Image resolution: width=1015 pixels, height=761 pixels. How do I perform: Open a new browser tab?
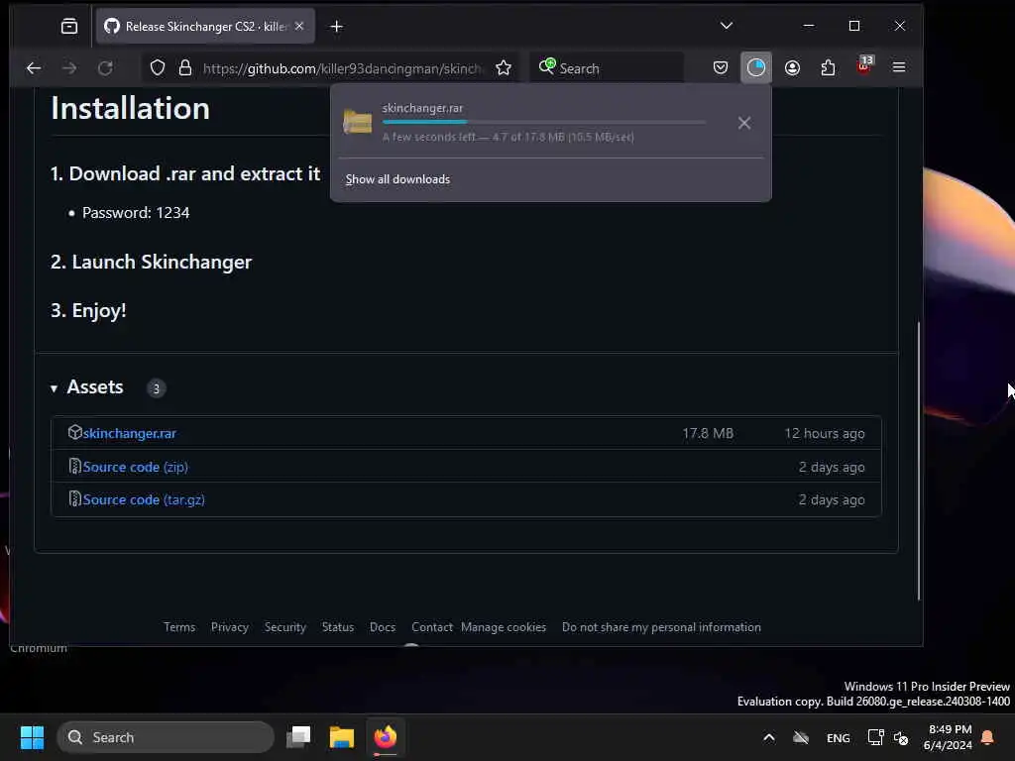tap(337, 27)
